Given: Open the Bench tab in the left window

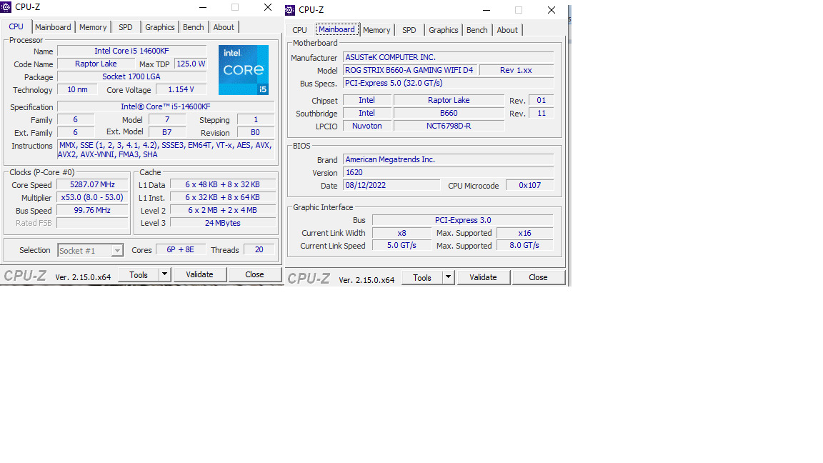Looking at the screenshot, I should point(193,27).
